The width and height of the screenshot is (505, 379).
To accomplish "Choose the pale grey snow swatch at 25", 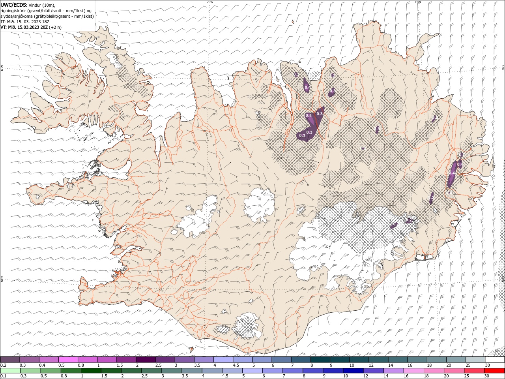I will pyautogui.click(x=475, y=360).
